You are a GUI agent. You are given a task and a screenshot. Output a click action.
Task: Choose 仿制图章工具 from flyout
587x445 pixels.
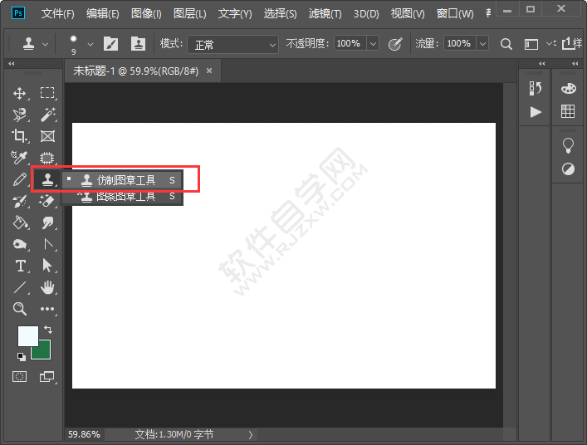122,180
